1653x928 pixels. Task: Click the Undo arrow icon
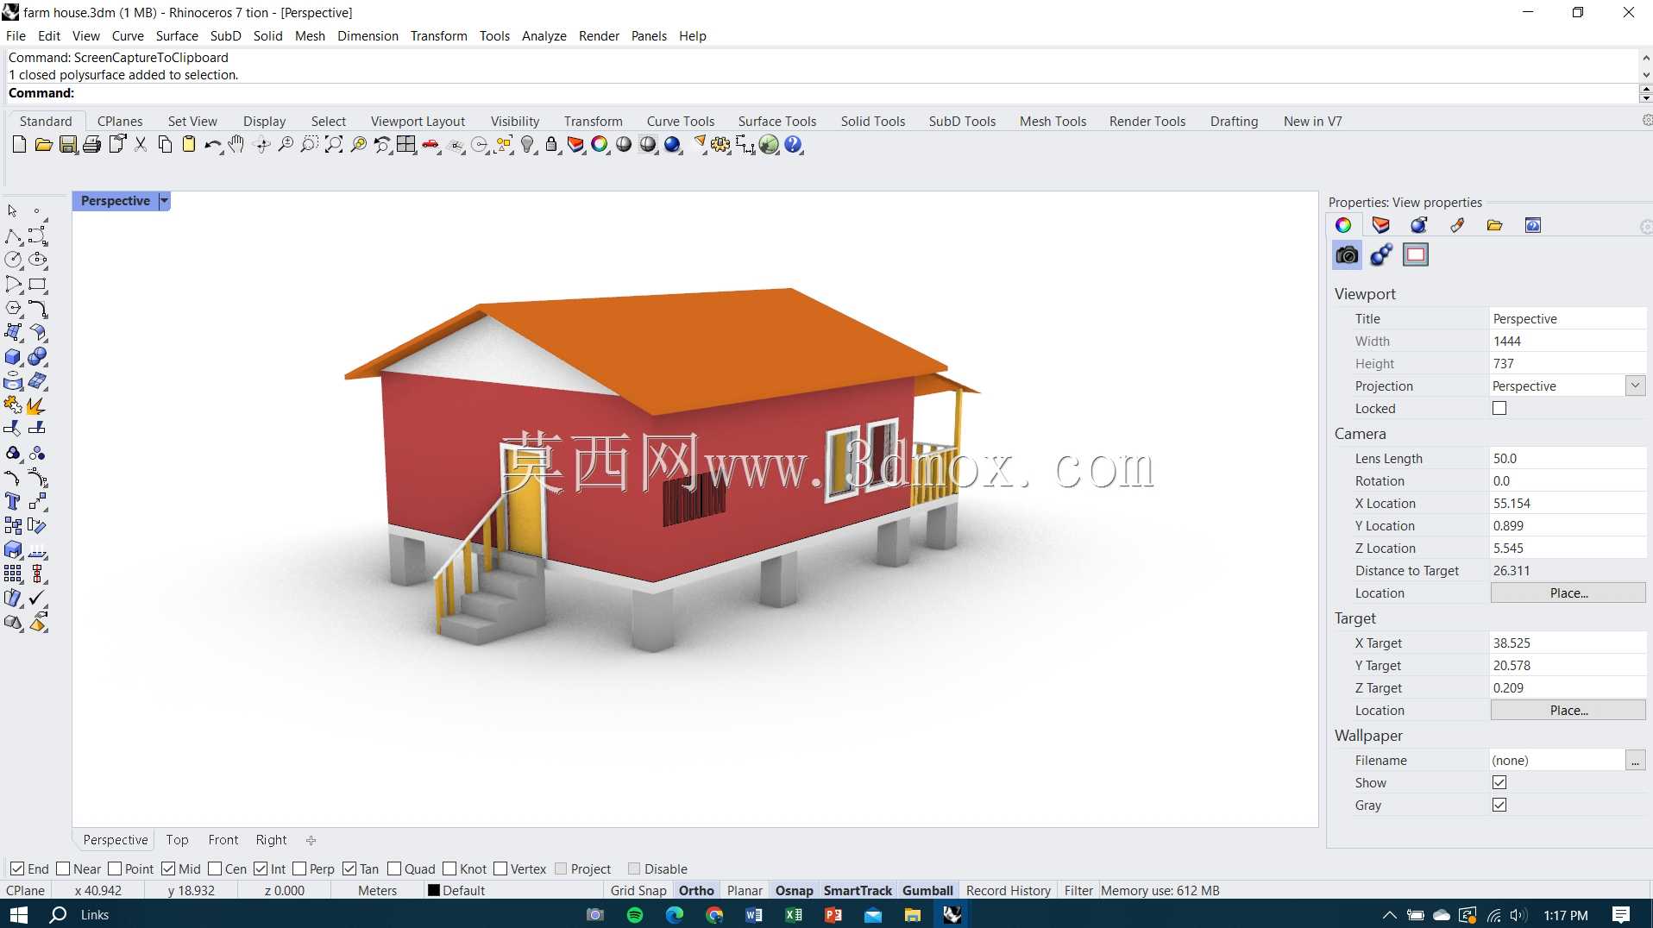coord(213,145)
